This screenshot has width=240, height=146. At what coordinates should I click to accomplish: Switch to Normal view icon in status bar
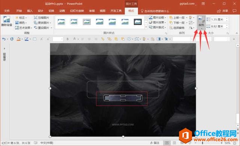(x=166, y=143)
